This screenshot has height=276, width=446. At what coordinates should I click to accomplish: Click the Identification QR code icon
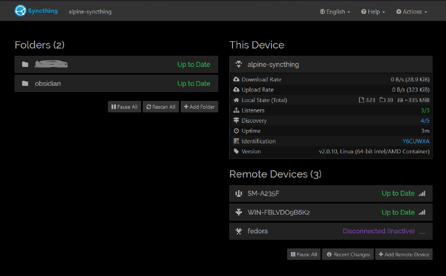click(236, 141)
